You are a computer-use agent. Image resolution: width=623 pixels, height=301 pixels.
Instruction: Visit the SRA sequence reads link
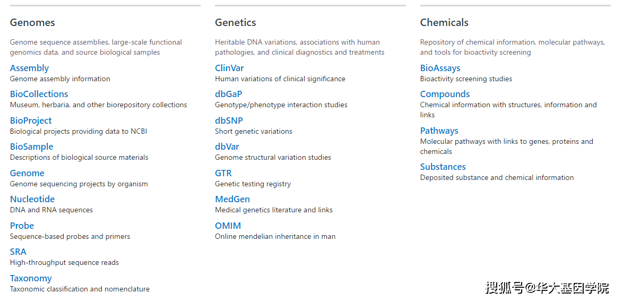point(18,252)
